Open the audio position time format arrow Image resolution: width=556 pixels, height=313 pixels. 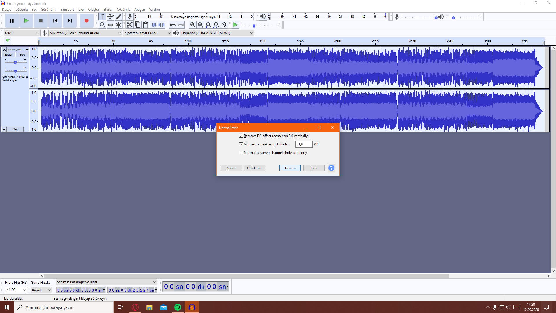[x=227, y=287]
